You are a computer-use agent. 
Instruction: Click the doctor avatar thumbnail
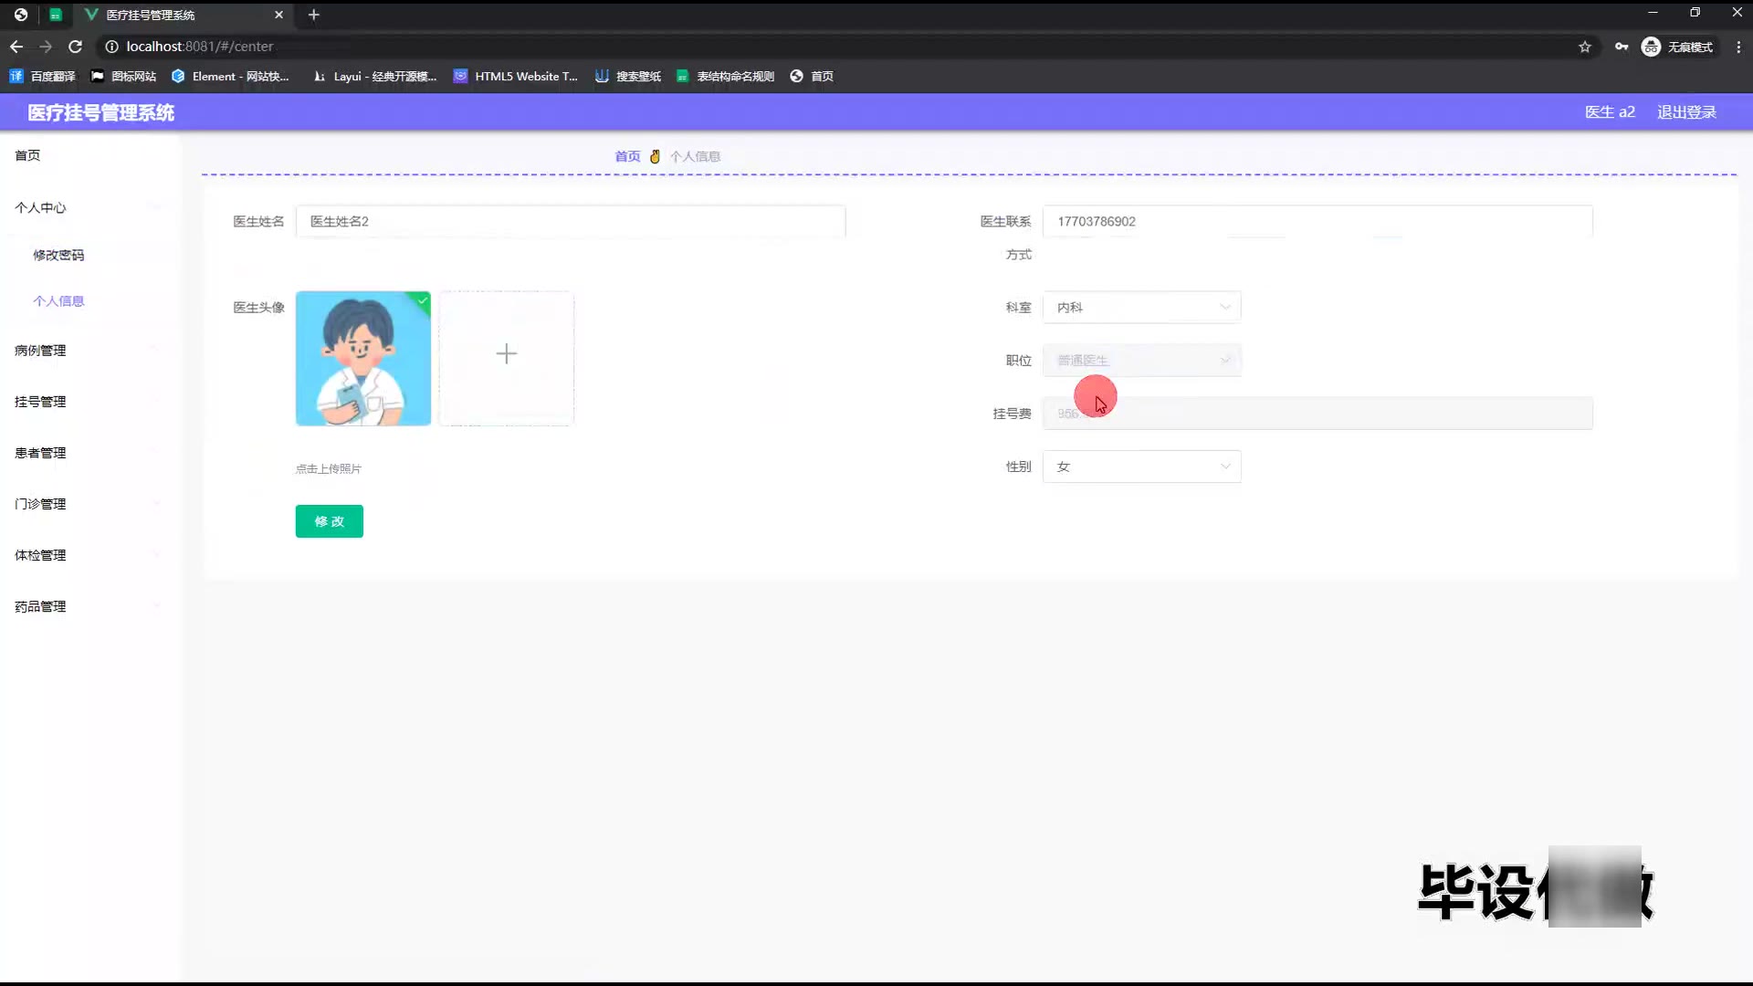click(363, 359)
